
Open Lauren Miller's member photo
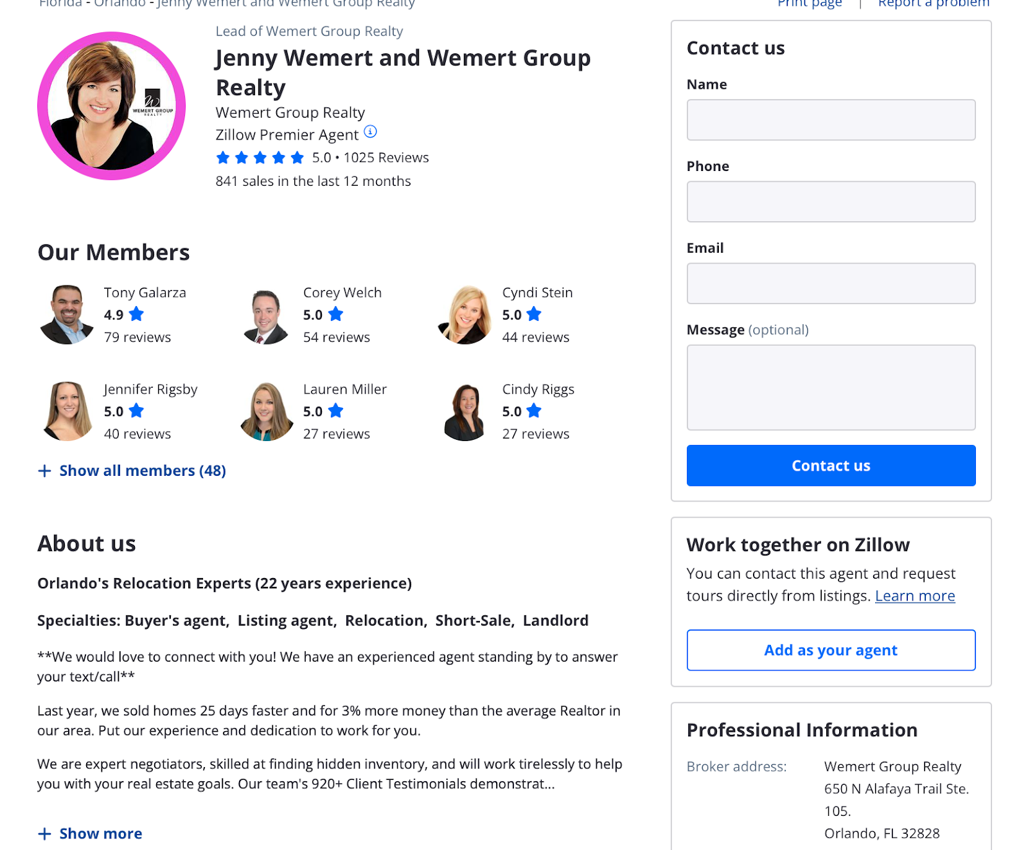(266, 411)
